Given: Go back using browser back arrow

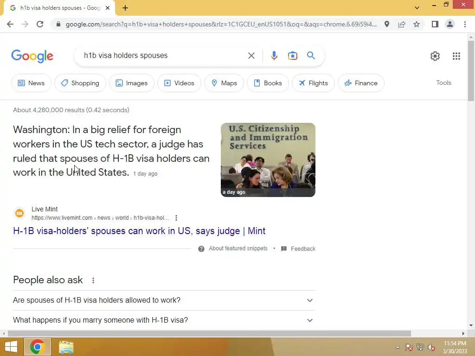Looking at the screenshot, I should pyautogui.click(x=10, y=24).
